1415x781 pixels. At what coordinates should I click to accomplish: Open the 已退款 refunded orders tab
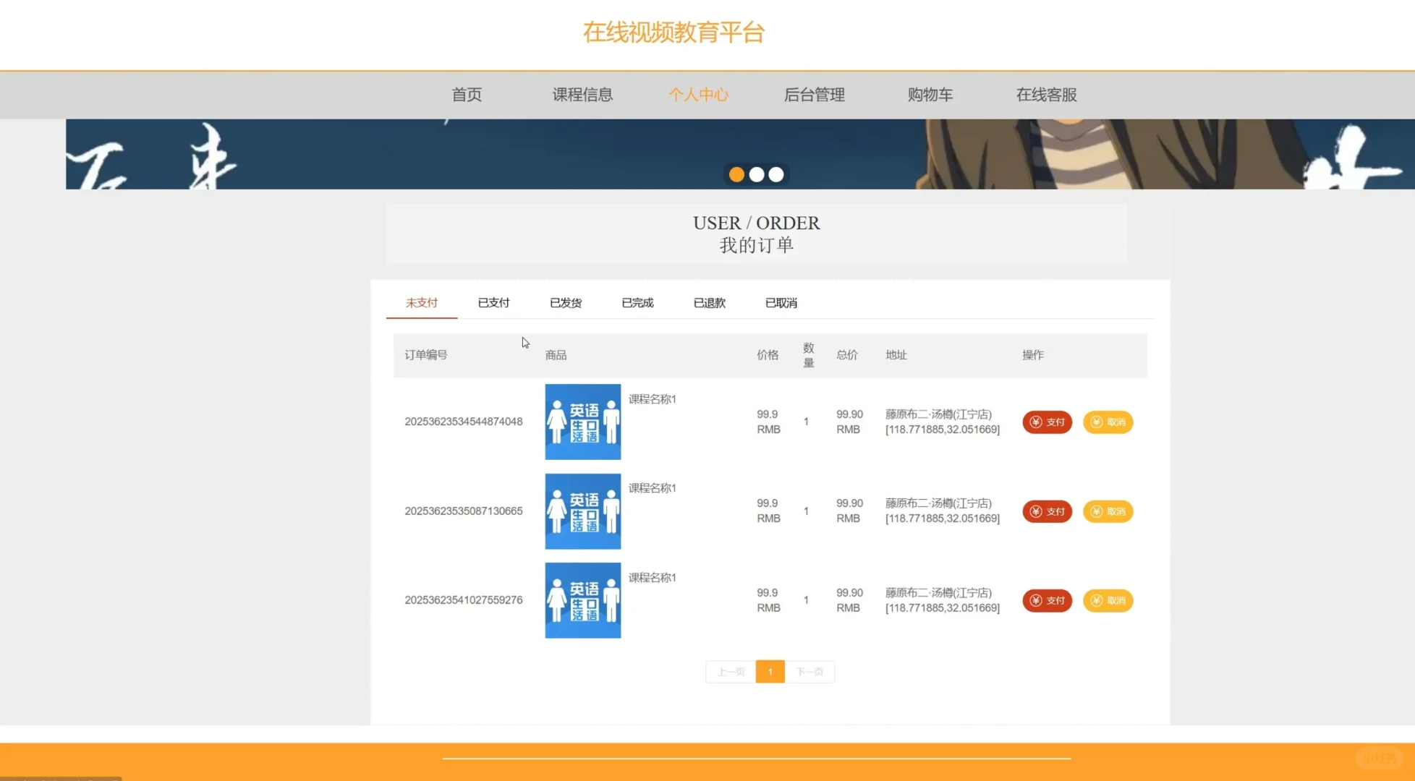(709, 302)
